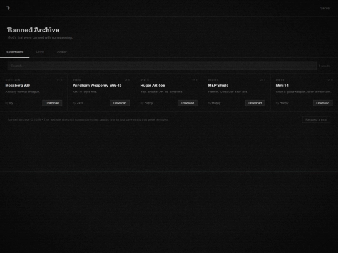
Task: Download the Windham Weaponry WW-15 mod
Action: (120, 103)
